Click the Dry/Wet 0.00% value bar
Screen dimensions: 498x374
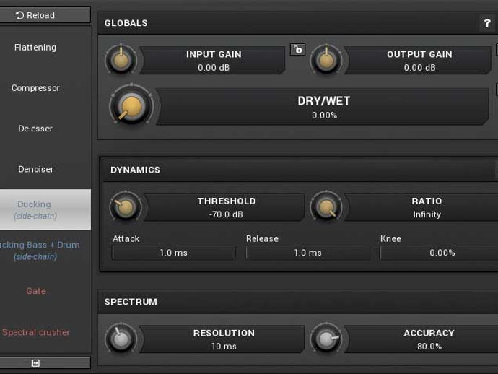point(323,106)
